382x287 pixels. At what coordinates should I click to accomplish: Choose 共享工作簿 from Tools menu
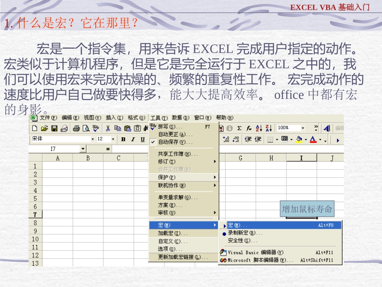pyautogui.click(x=183, y=154)
